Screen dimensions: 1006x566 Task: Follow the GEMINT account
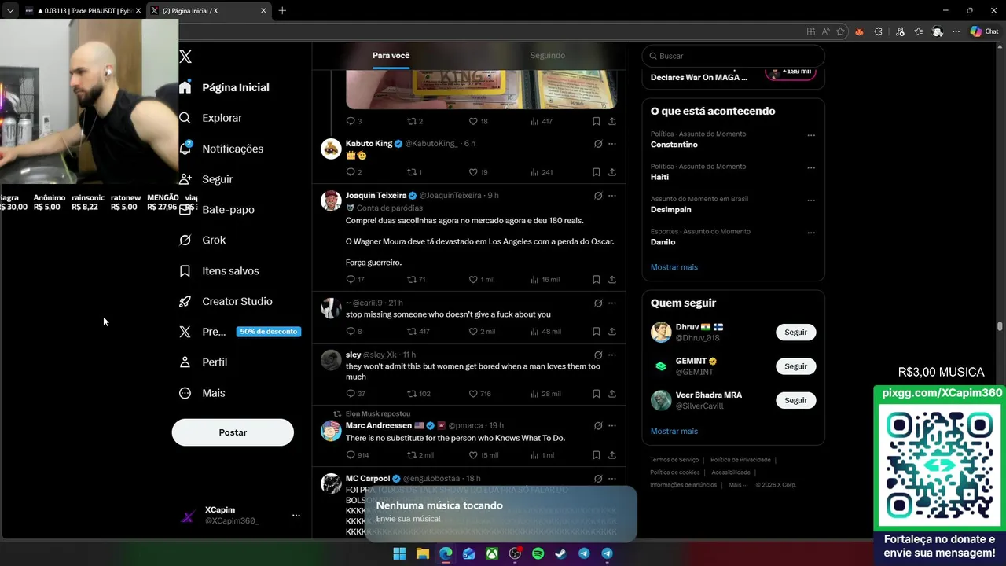coord(795,366)
